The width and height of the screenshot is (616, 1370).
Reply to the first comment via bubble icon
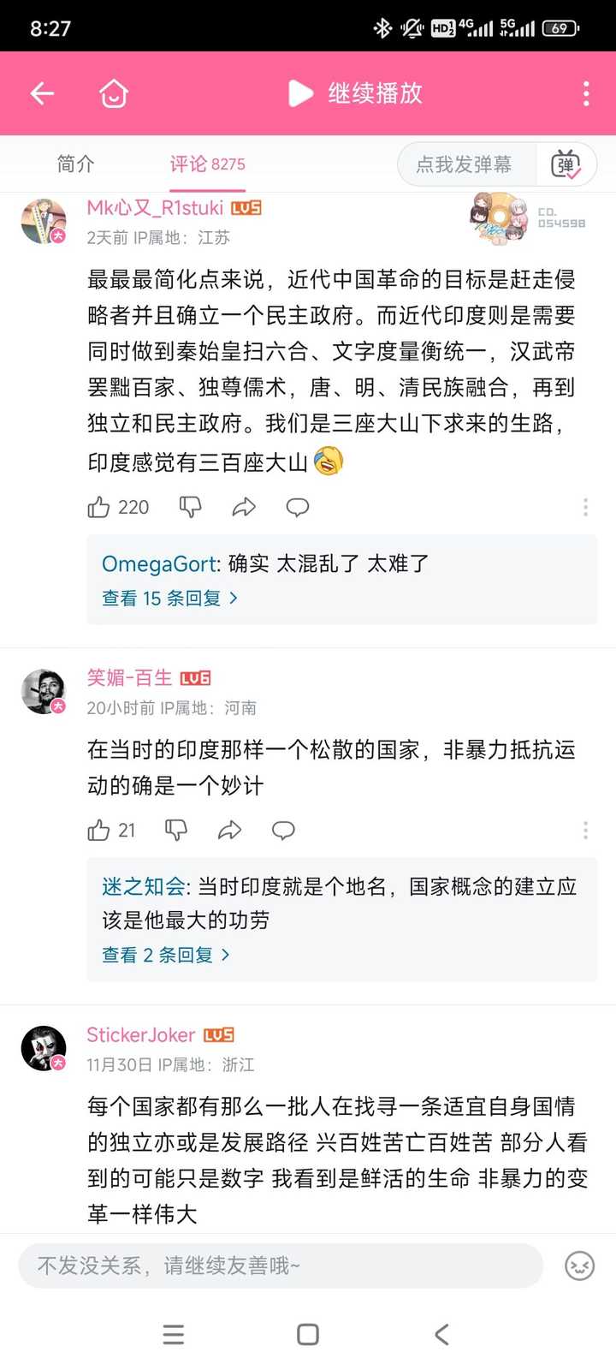coord(297,507)
